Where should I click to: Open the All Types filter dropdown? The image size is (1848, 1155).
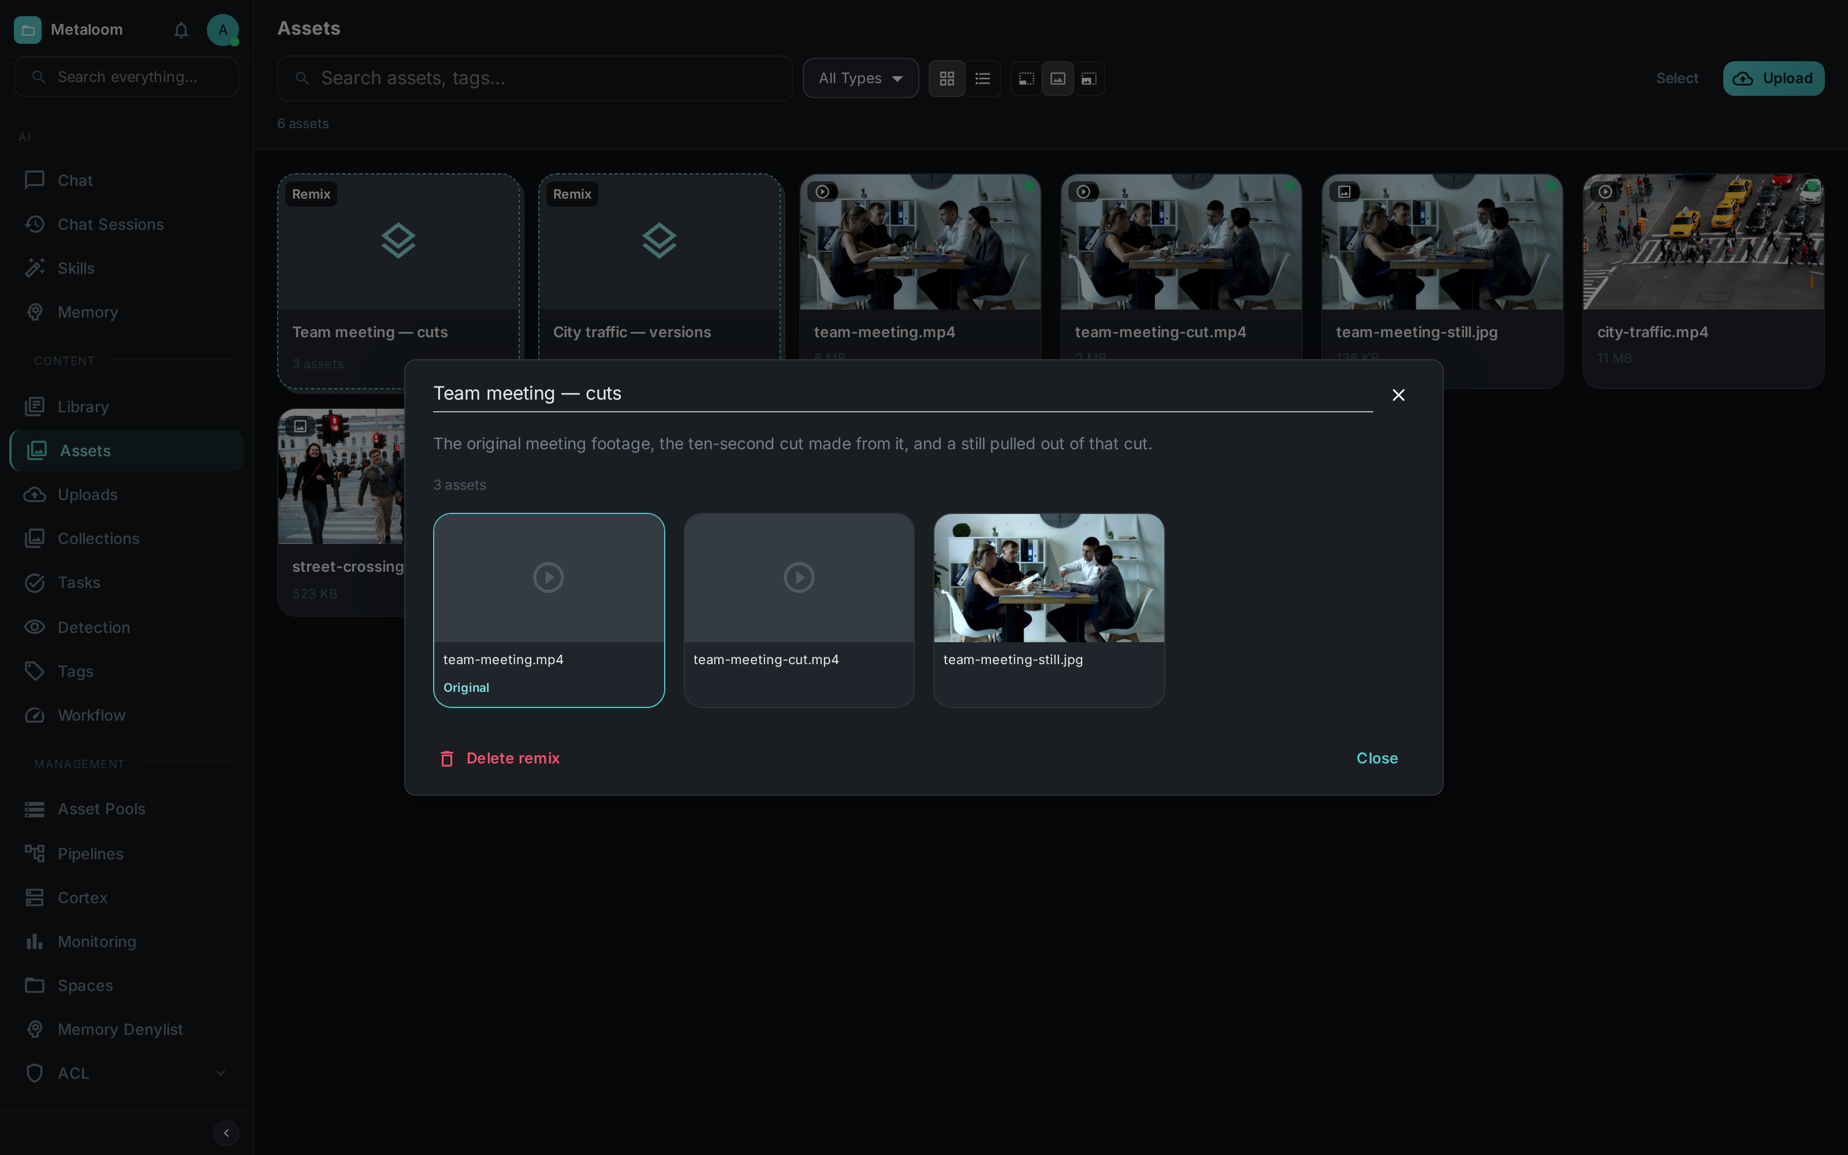click(x=860, y=79)
